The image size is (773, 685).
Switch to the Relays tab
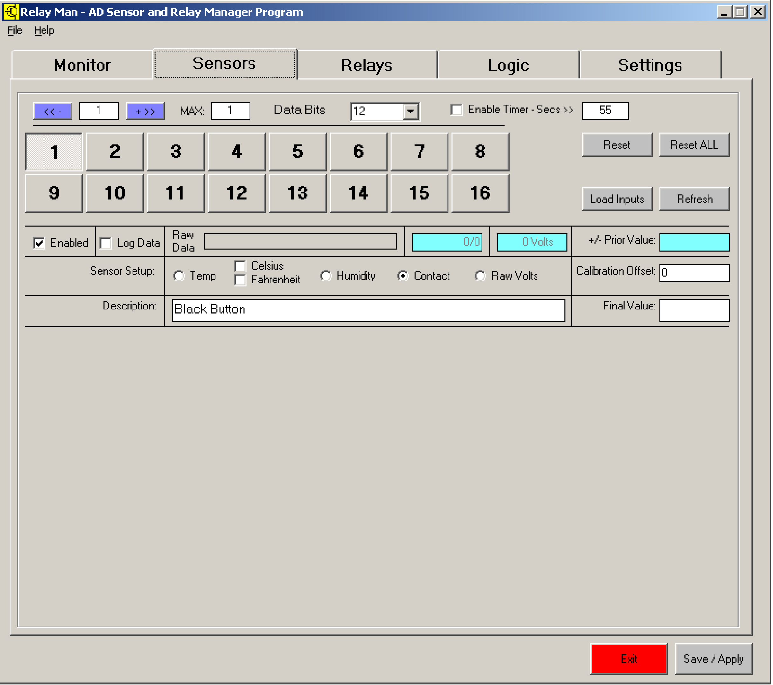(366, 65)
